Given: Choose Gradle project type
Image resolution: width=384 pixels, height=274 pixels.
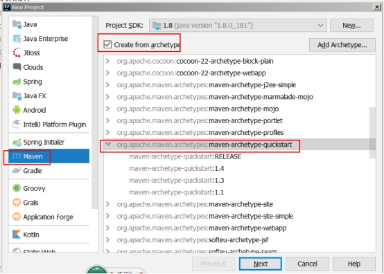Looking at the screenshot, I should (49, 171).
